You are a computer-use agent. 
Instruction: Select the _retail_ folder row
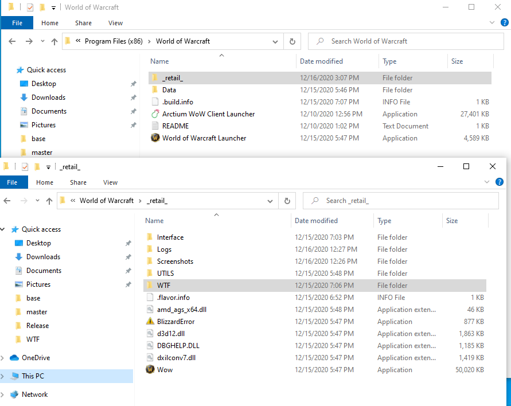point(319,78)
